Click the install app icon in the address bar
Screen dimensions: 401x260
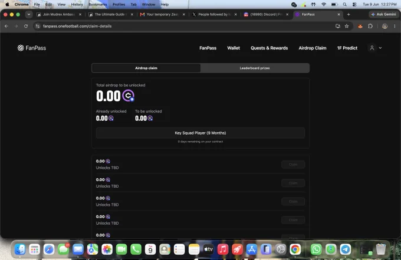click(337, 26)
